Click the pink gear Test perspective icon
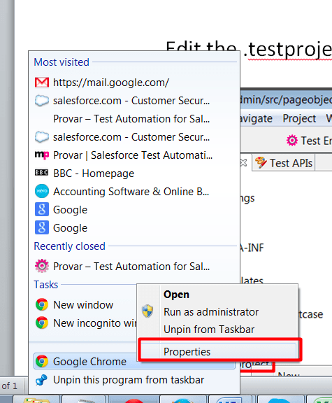332x403 pixels. (292, 141)
